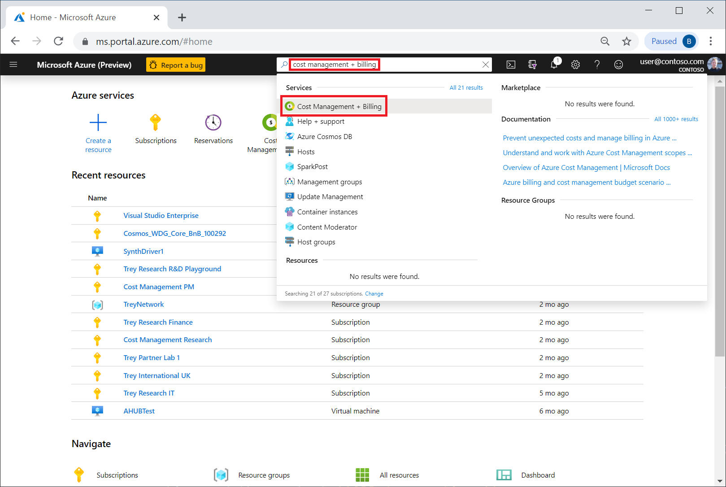Open Visual Studio Enterprise resource
This screenshot has height=487, width=726.
pyautogui.click(x=161, y=216)
